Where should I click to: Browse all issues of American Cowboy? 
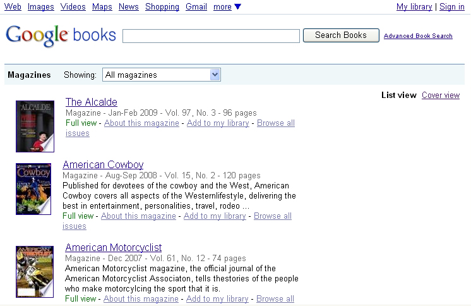(273, 216)
